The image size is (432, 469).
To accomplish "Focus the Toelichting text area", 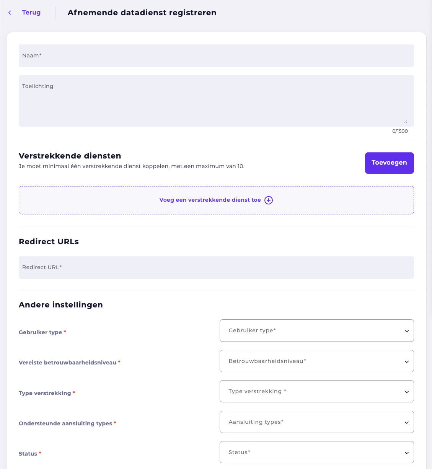I will click(x=216, y=101).
